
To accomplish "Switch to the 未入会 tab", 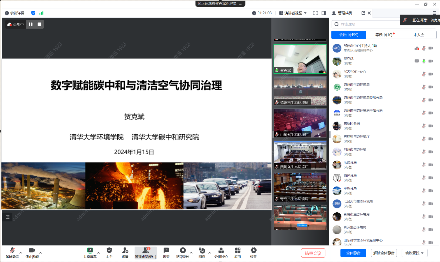I will (419, 35).
